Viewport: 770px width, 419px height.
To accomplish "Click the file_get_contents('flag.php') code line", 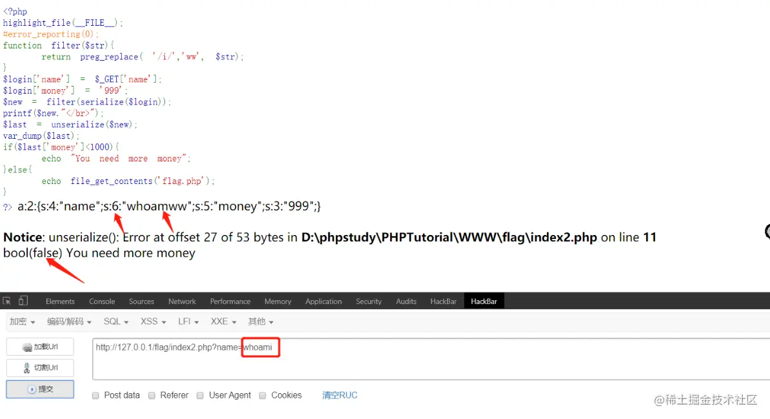I will (x=128, y=181).
